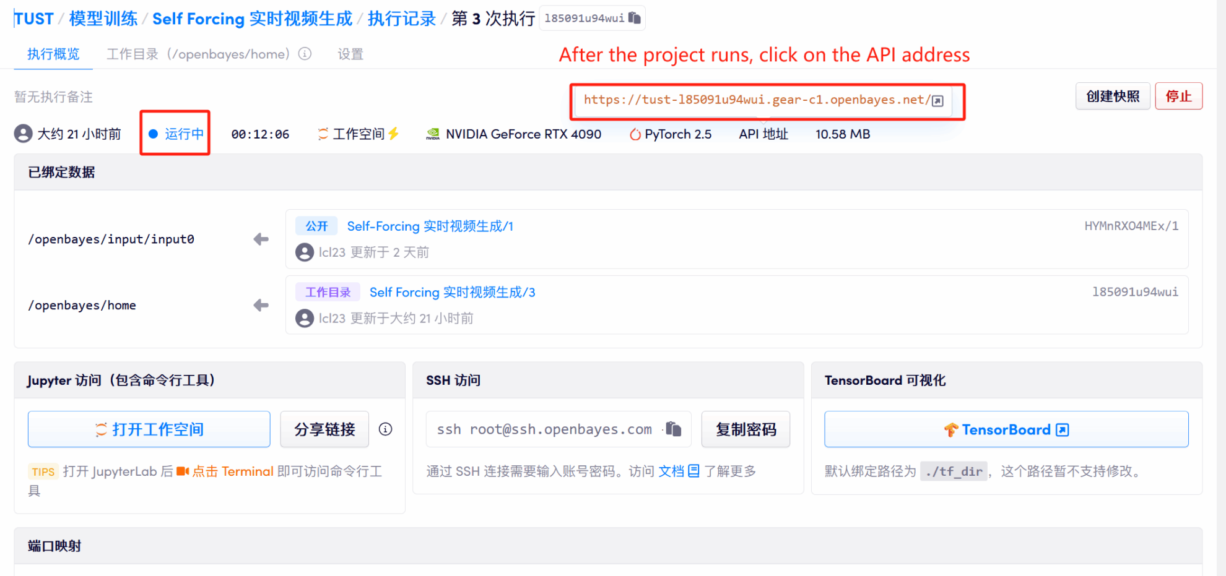Click the 创建快照 button
Image resolution: width=1226 pixels, height=576 pixels.
point(1112,97)
